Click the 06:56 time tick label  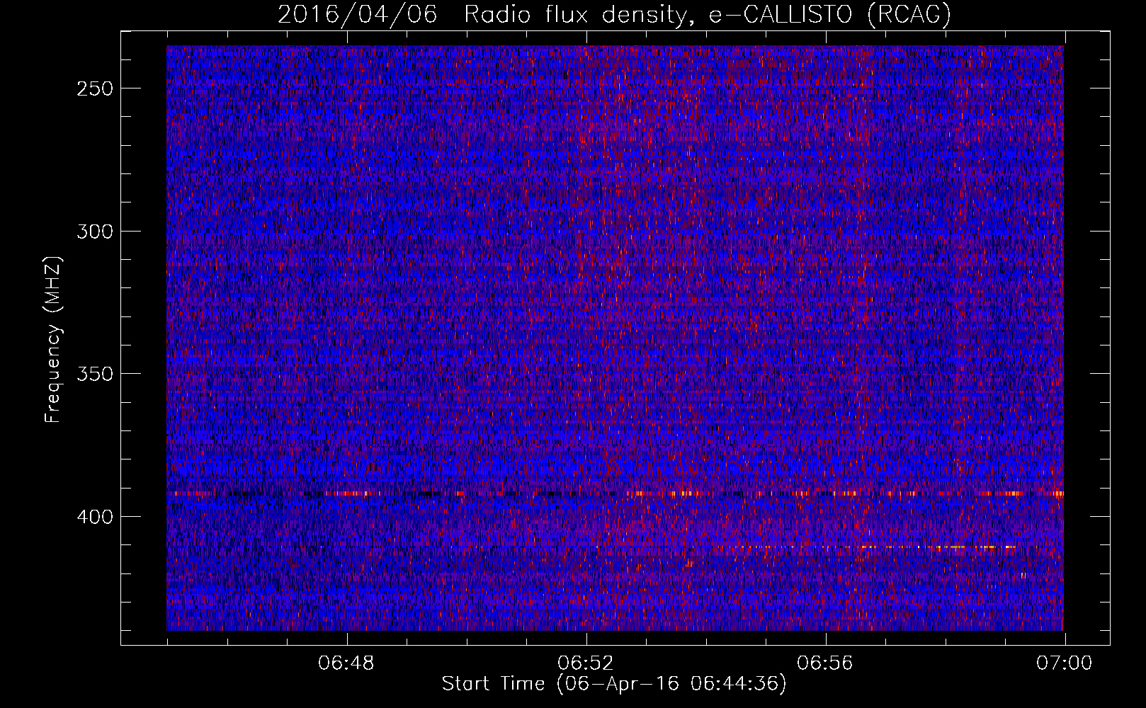825,663
